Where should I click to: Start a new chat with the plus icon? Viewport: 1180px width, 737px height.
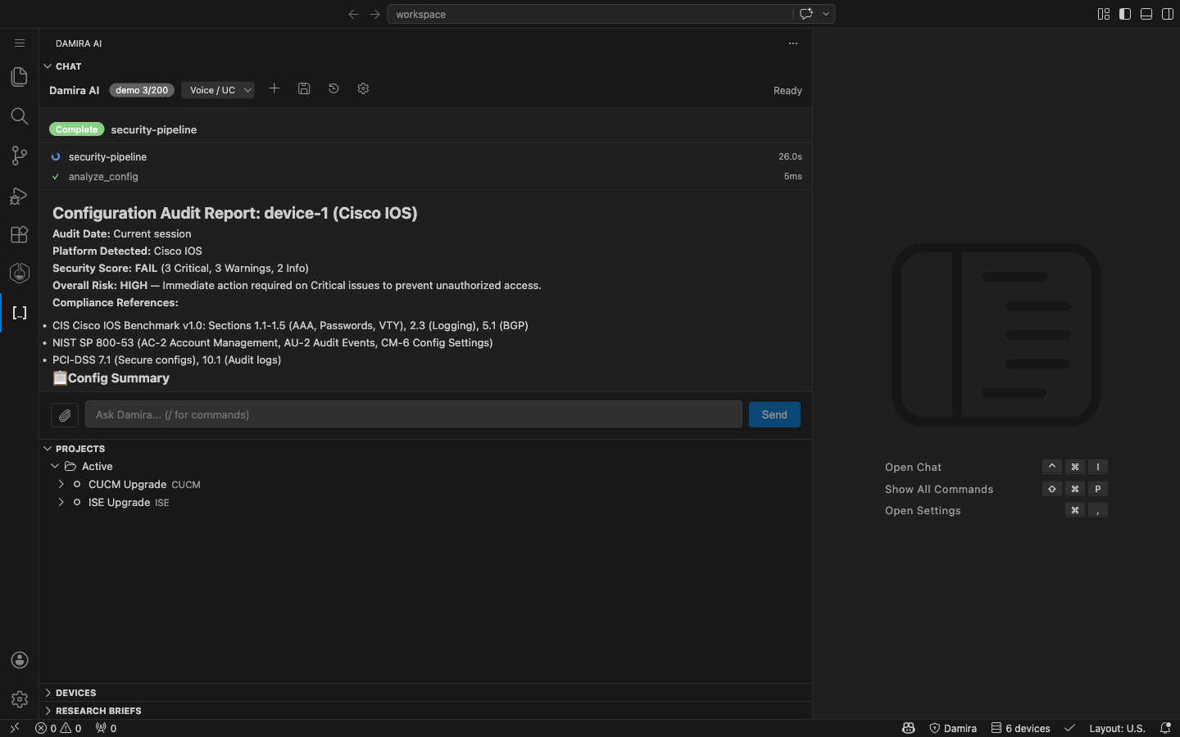pos(275,88)
